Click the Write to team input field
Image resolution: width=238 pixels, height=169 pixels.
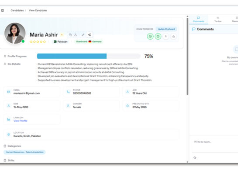point(215,144)
